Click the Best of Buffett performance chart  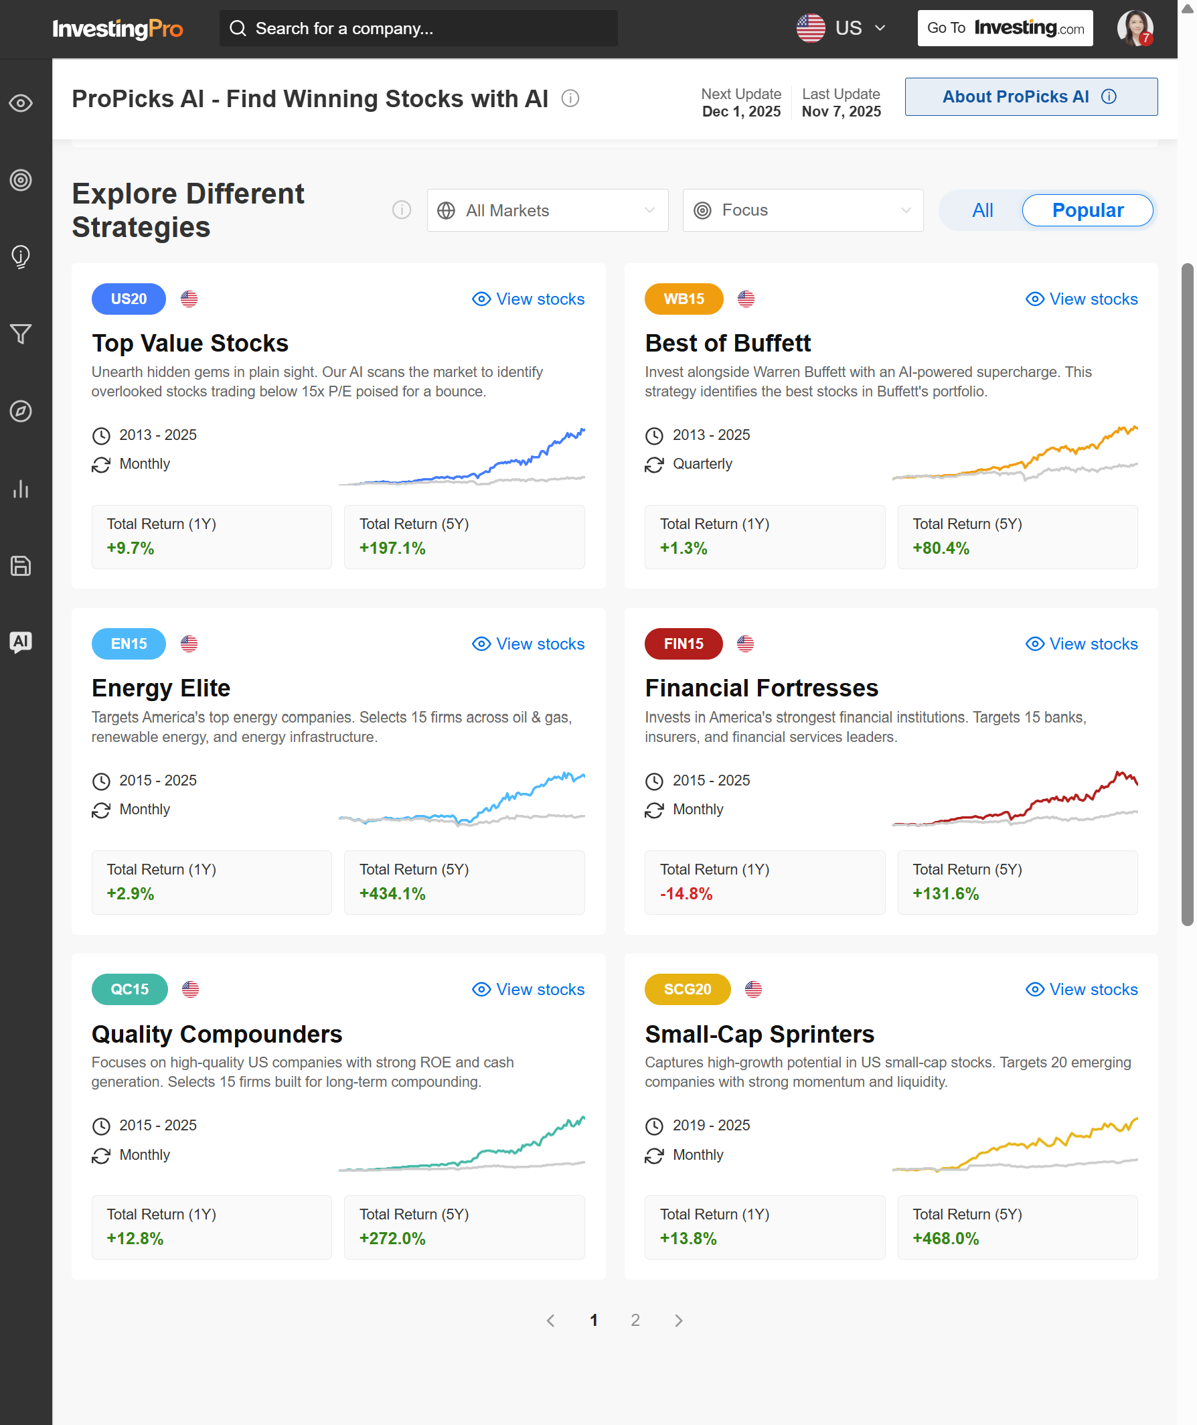1015,453
